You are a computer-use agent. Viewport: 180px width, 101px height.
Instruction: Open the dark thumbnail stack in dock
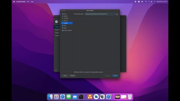coord(118,97)
